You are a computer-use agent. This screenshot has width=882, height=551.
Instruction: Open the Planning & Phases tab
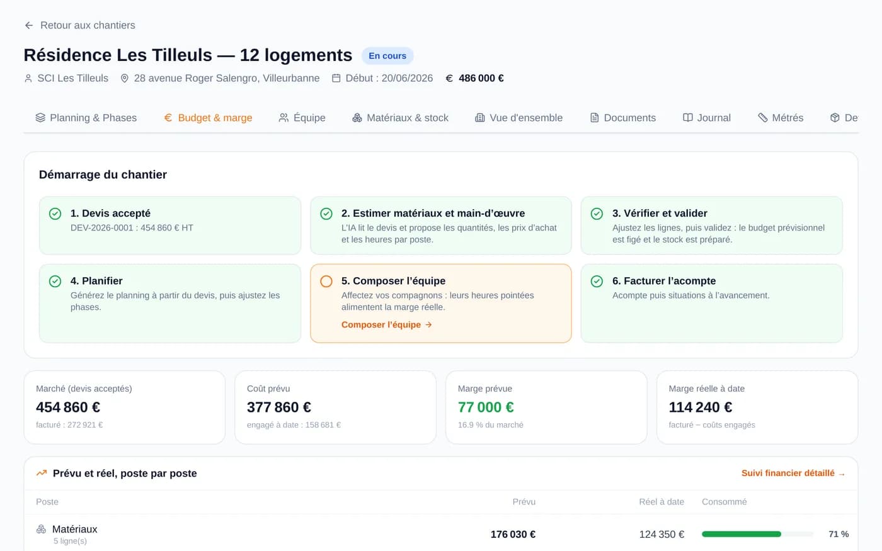coord(86,118)
